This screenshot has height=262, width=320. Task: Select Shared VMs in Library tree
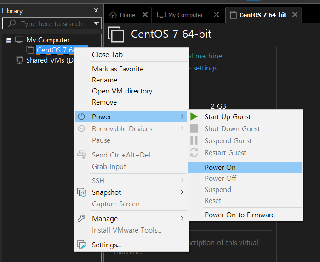coord(50,60)
